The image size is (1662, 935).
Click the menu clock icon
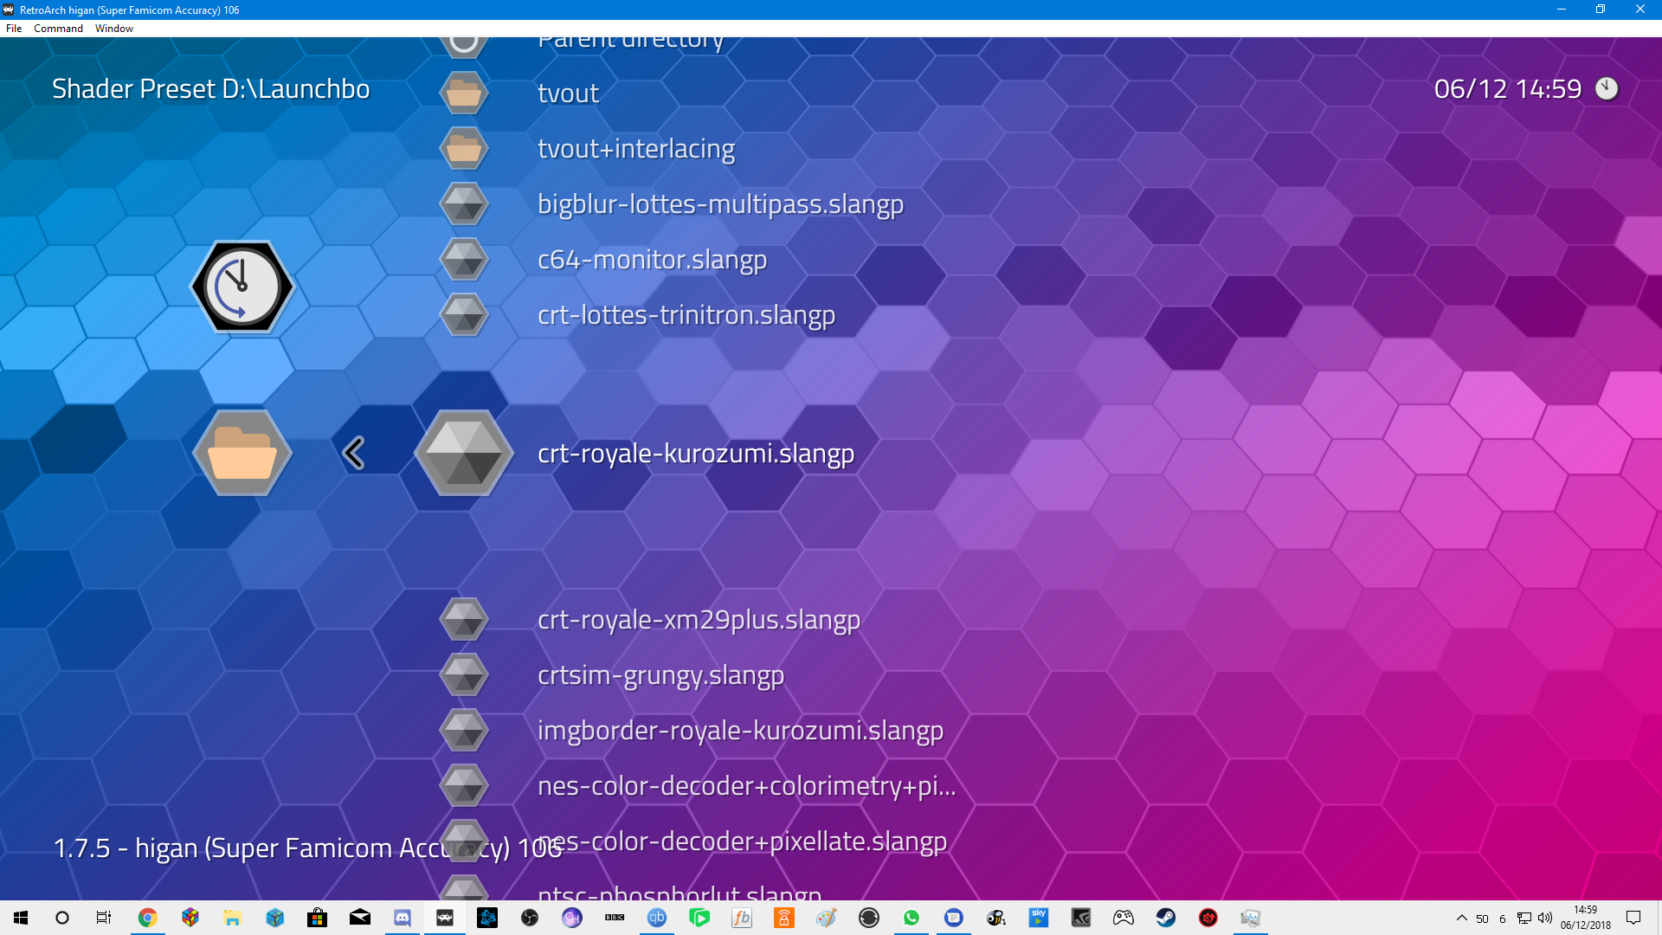pyautogui.click(x=1607, y=88)
